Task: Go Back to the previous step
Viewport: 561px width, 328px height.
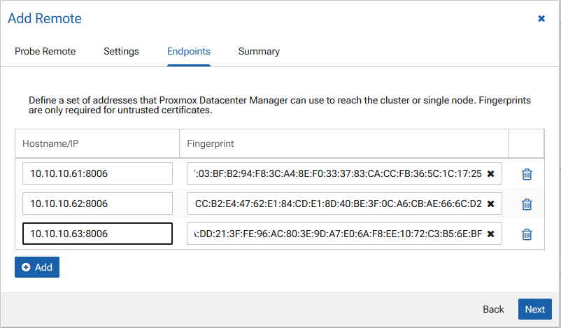Action: 493,309
